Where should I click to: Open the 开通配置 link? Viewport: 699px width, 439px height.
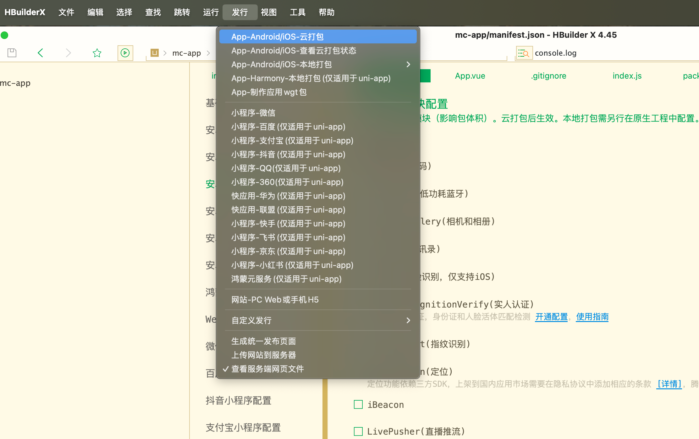click(552, 317)
